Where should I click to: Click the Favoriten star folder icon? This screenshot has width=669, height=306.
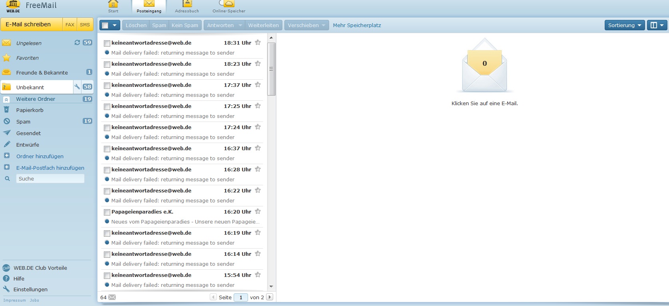[x=7, y=58]
